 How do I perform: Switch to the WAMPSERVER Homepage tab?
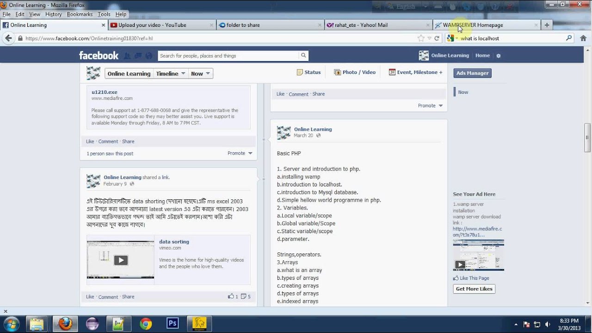[487, 25]
